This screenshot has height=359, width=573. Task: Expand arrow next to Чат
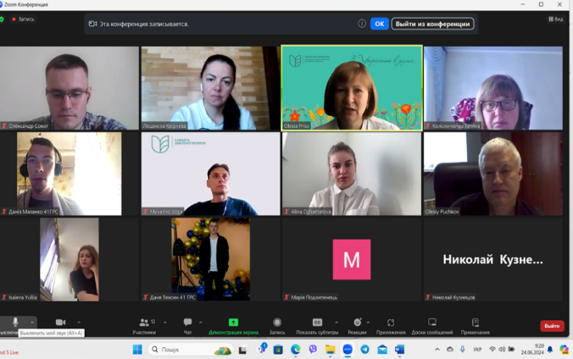[x=200, y=323]
